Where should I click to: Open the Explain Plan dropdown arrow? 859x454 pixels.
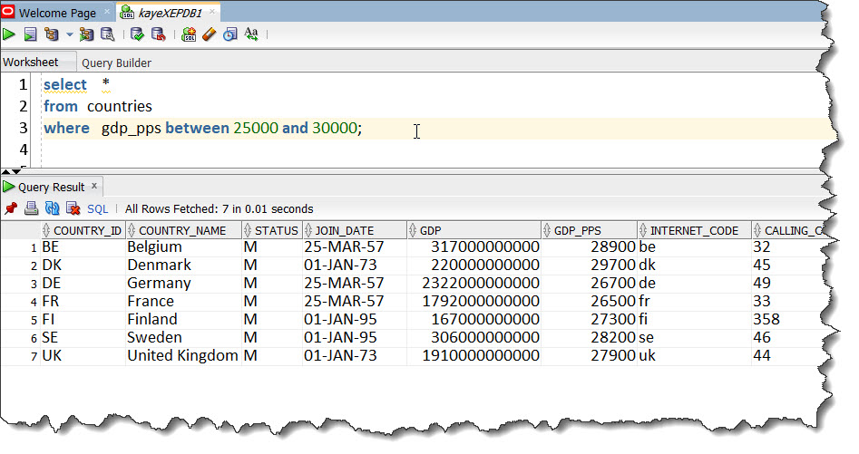click(x=70, y=34)
